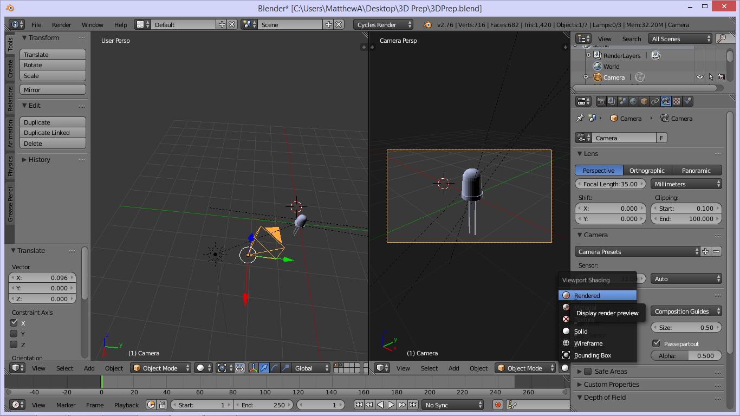Open the Physics properties tab icon
The image size is (740, 416).
pyautogui.click(x=687, y=101)
